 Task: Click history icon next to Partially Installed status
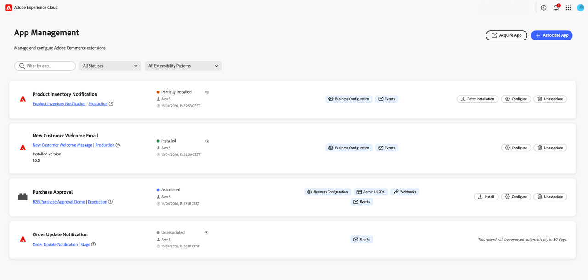(207, 92)
